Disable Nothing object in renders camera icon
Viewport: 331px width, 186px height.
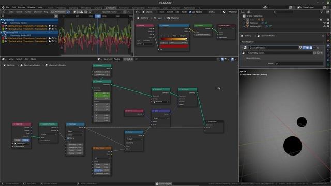coord(328,23)
